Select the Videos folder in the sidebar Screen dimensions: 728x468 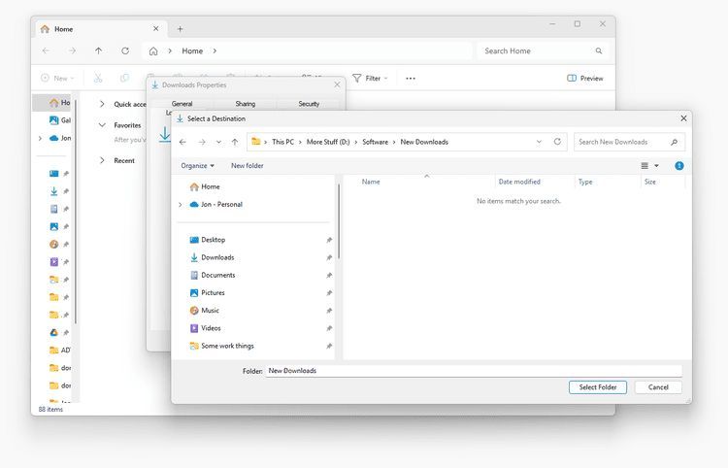[x=211, y=328]
